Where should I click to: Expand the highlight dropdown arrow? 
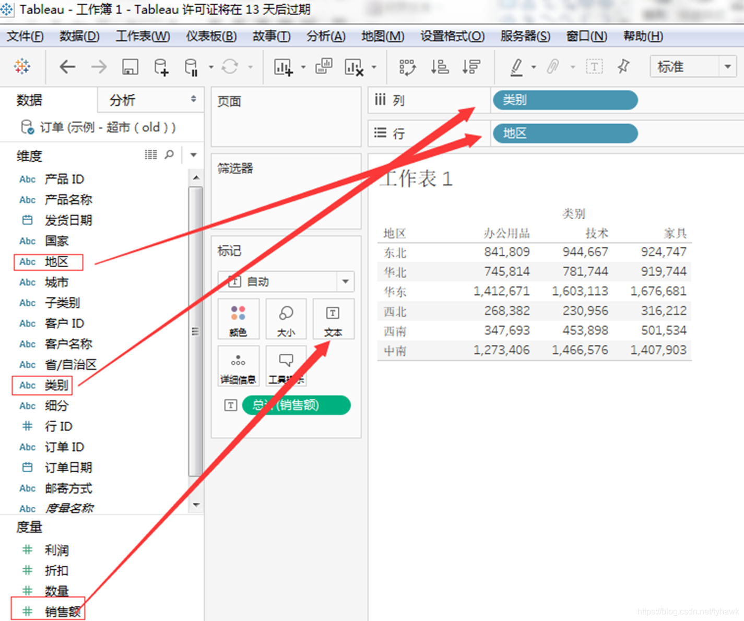tap(534, 67)
